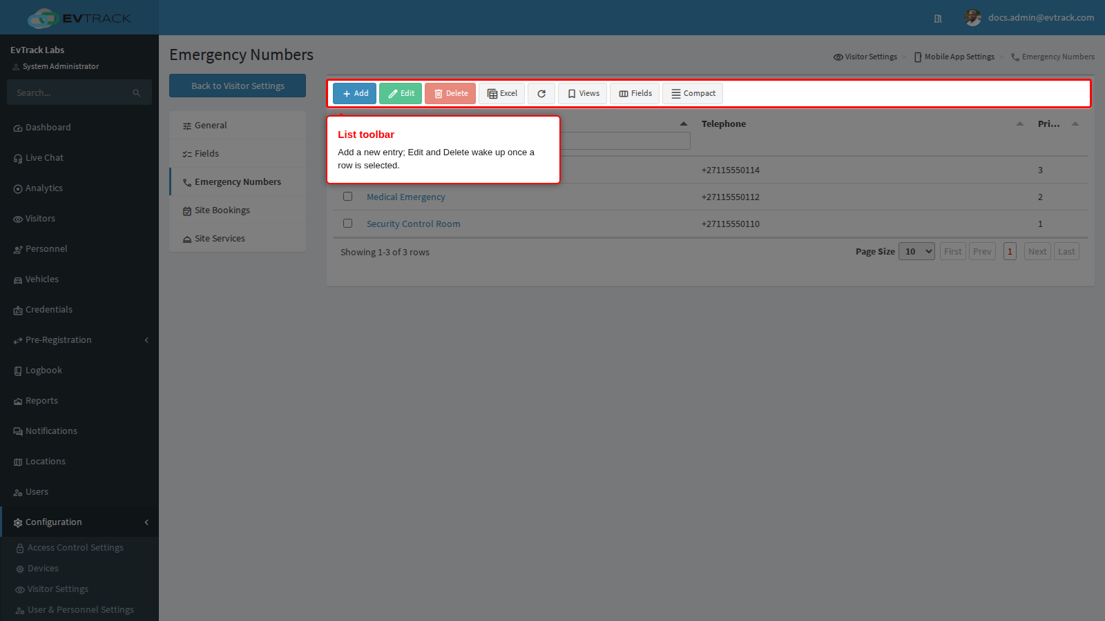Open the Views menu
The image size is (1105, 621).
(x=583, y=94)
